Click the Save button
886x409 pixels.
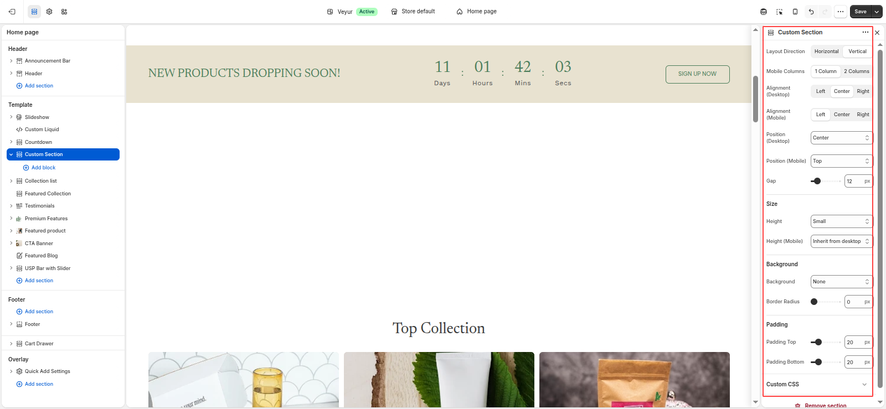coord(861,12)
